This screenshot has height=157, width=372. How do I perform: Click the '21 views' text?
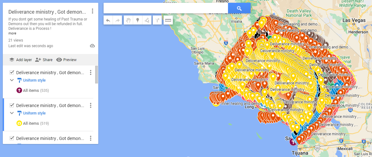[x=16, y=40]
